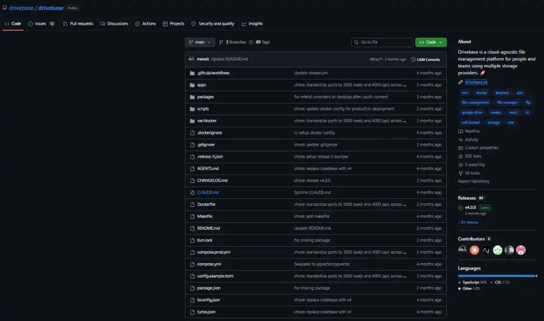View the Insights tab

pyautogui.click(x=252, y=23)
